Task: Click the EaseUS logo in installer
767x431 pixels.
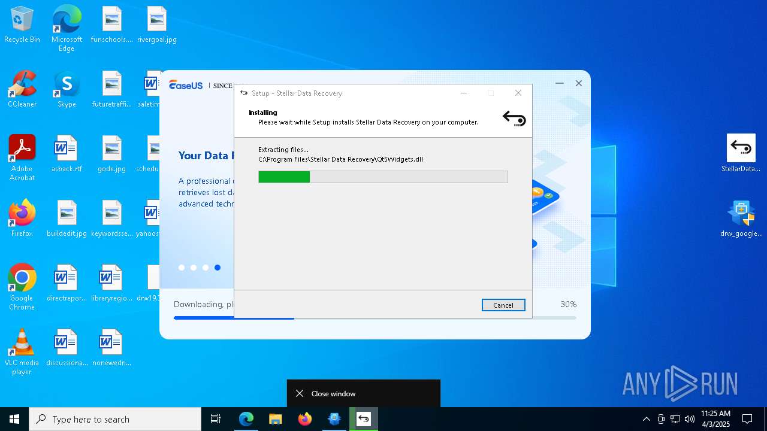Action: click(186, 85)
